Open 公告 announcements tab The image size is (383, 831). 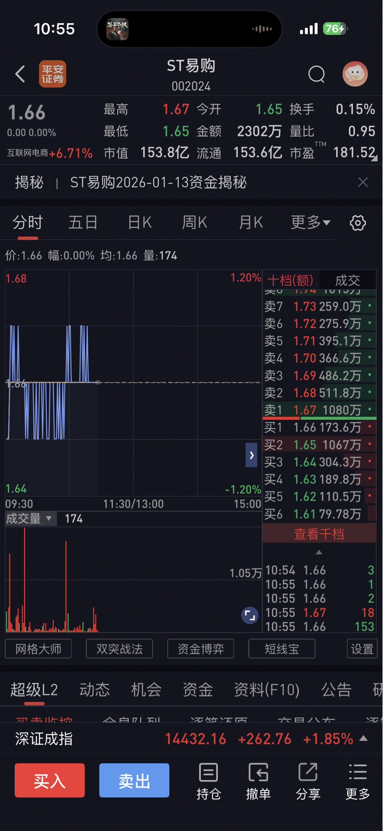[x=337, y=690]
